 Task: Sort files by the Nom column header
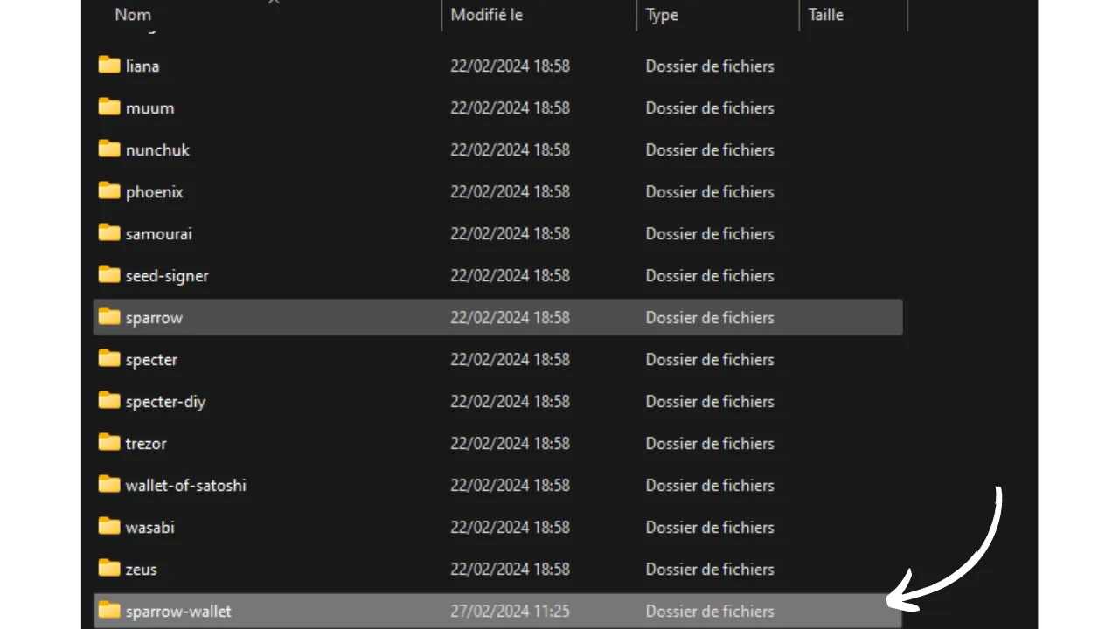coord(133,15)
